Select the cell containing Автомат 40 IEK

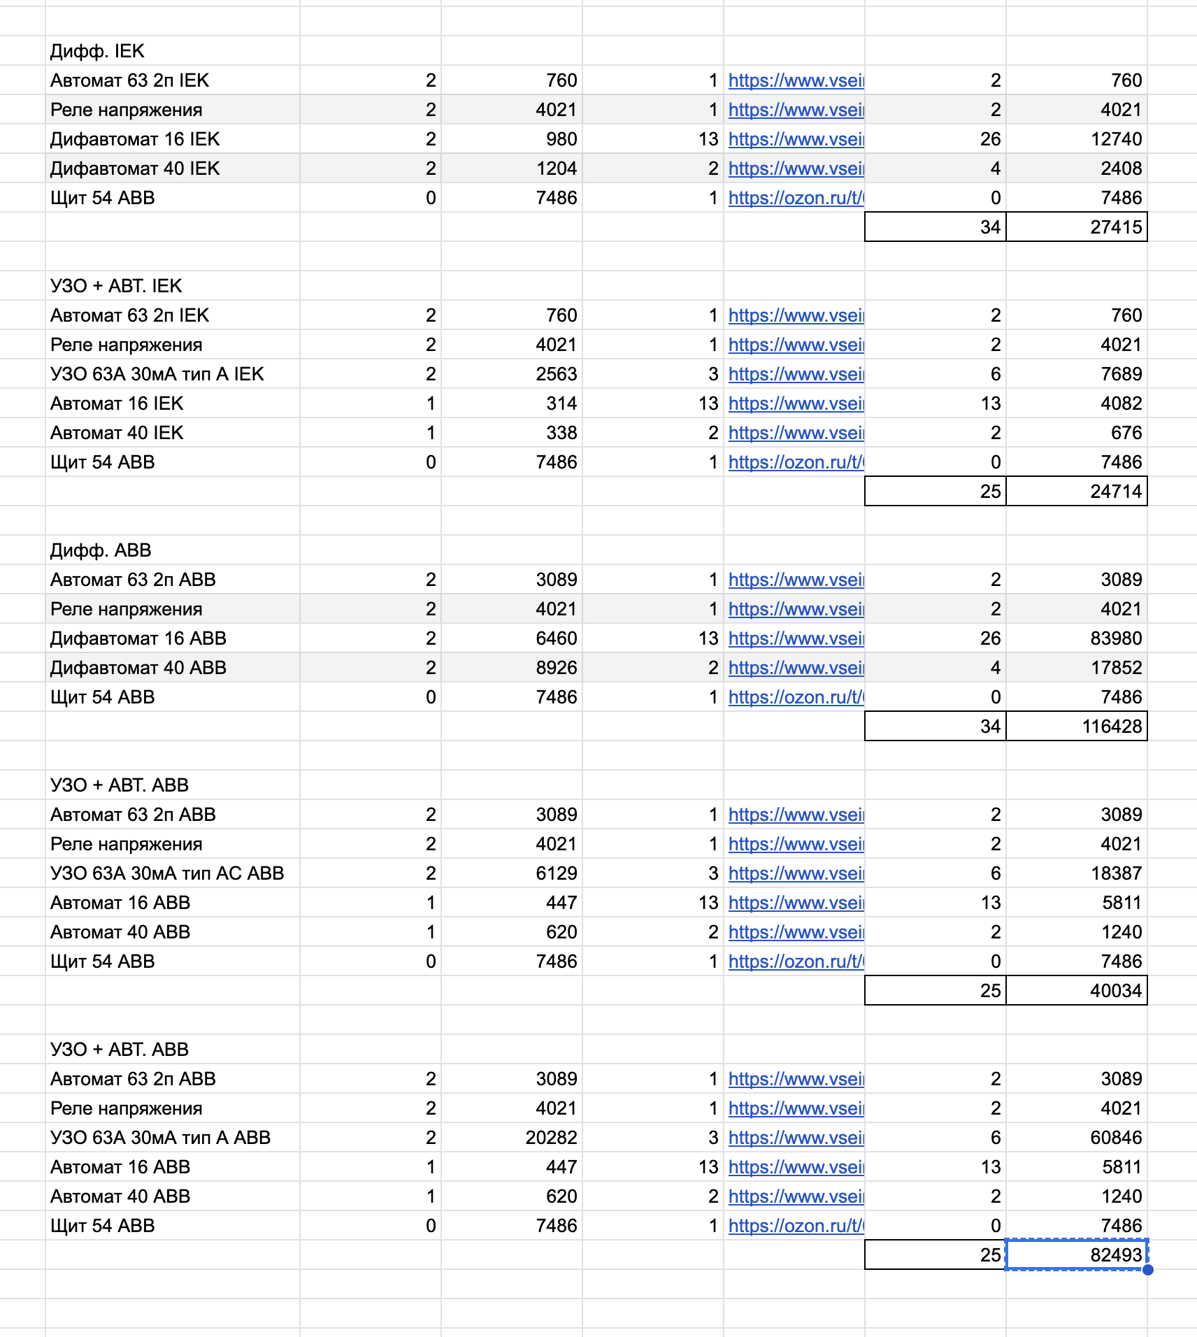click(x=172, y=433)
